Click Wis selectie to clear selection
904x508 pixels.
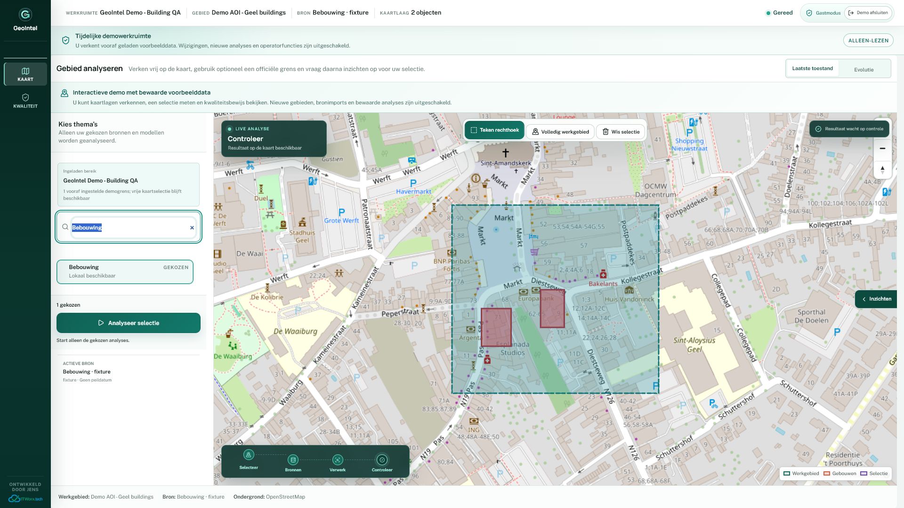coord(621,132)
